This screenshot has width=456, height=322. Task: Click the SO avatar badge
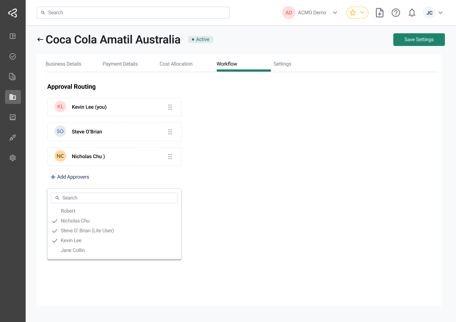click(60, 132)
